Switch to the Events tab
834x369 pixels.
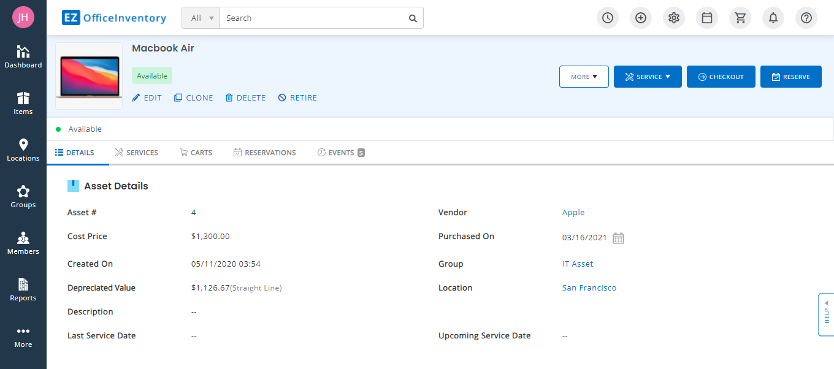point(341,153)
